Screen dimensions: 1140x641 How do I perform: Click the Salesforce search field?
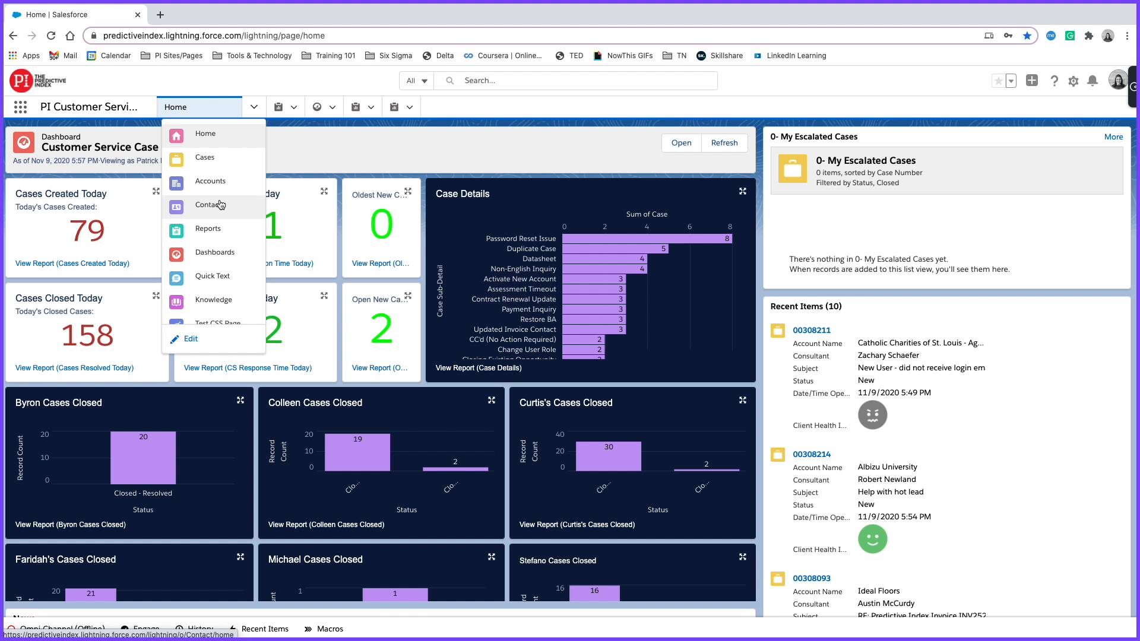click(x=576, y=81)
